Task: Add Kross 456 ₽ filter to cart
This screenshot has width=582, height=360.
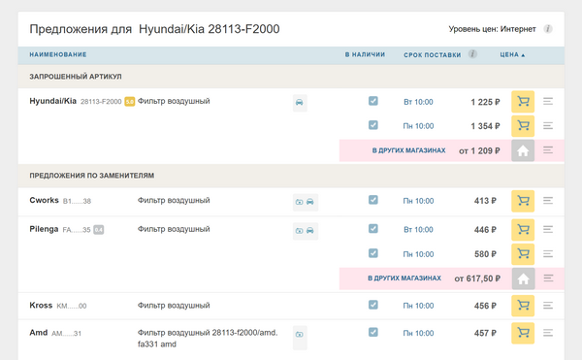Action: pyautogui.click(x=523, y=306)
